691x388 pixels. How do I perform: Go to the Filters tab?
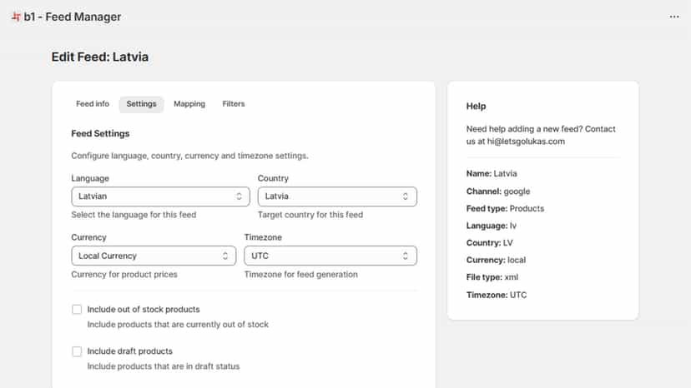[x=233, y=104]
